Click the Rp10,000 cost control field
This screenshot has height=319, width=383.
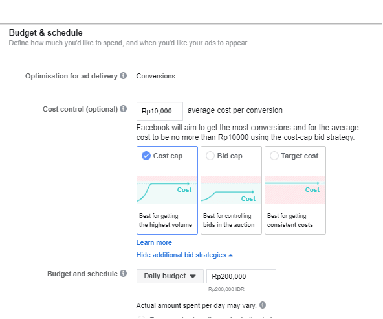160,111
